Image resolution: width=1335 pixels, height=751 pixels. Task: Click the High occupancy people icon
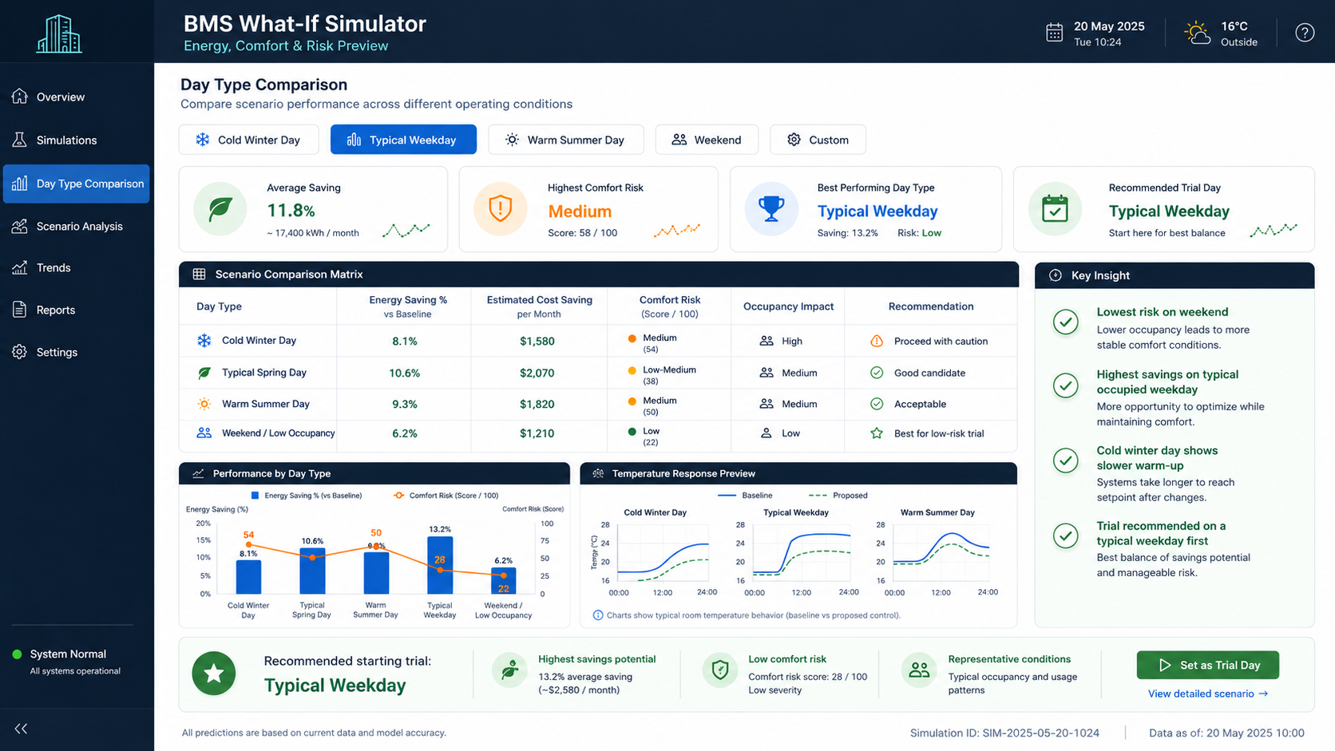pos(767,341)
